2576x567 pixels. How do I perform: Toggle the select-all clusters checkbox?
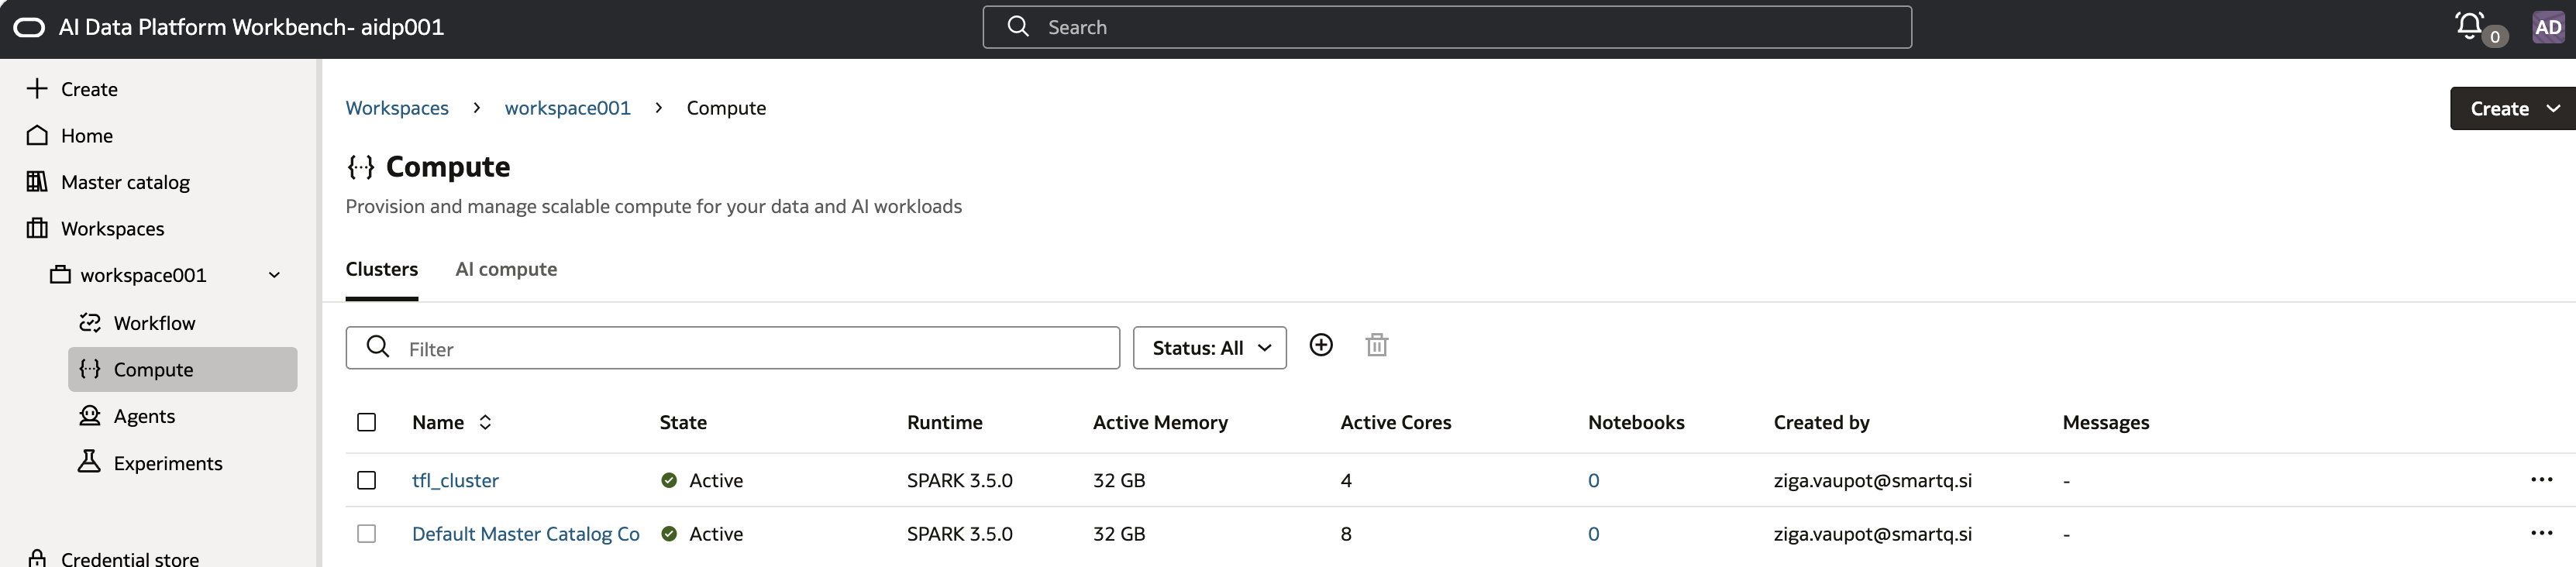pos(367,422)
